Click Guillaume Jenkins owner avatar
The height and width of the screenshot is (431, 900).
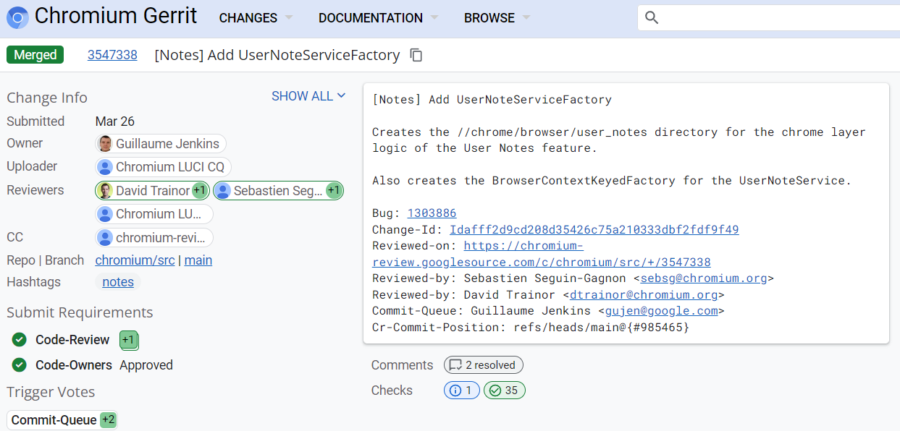[x=106, y=144]
